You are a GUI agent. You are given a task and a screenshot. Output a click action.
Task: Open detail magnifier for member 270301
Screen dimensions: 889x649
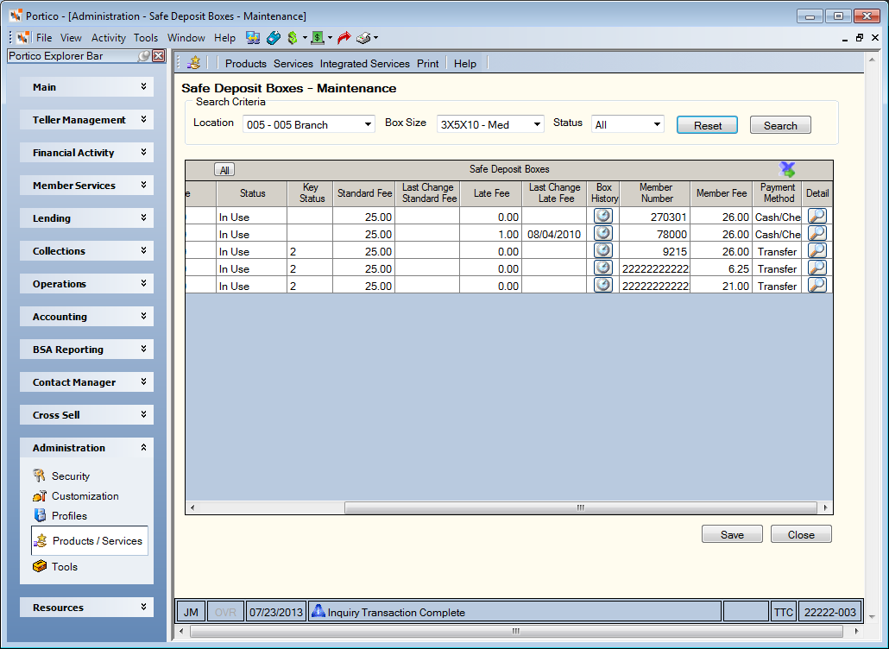[x=817, y=216]
